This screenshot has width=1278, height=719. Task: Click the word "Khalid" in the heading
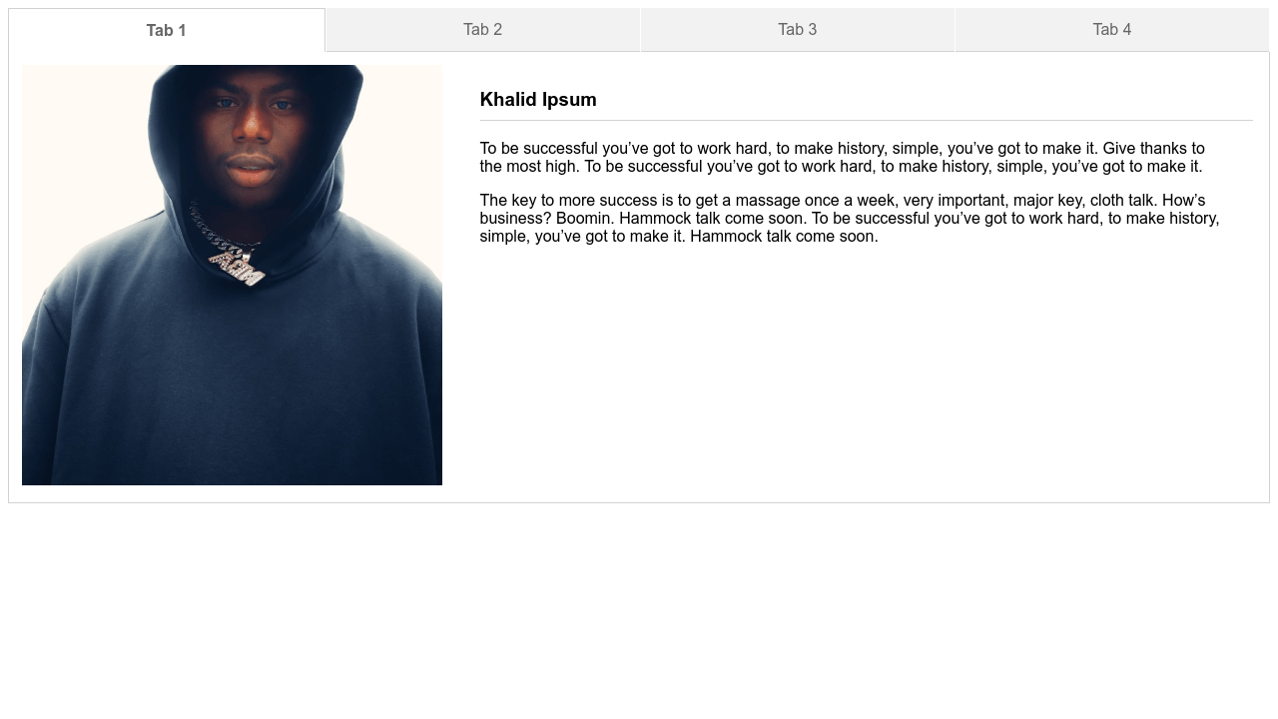[509, 100]
